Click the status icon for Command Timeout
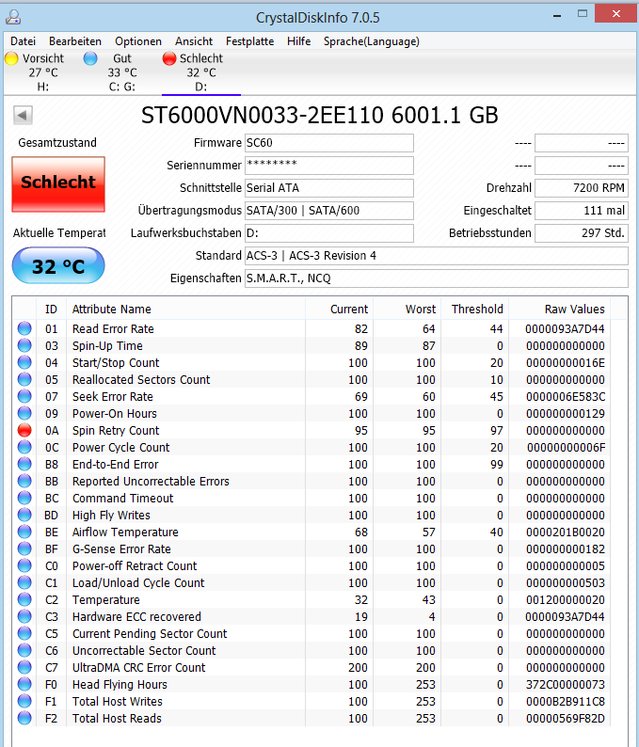639x747 pixels. (24, 498)
